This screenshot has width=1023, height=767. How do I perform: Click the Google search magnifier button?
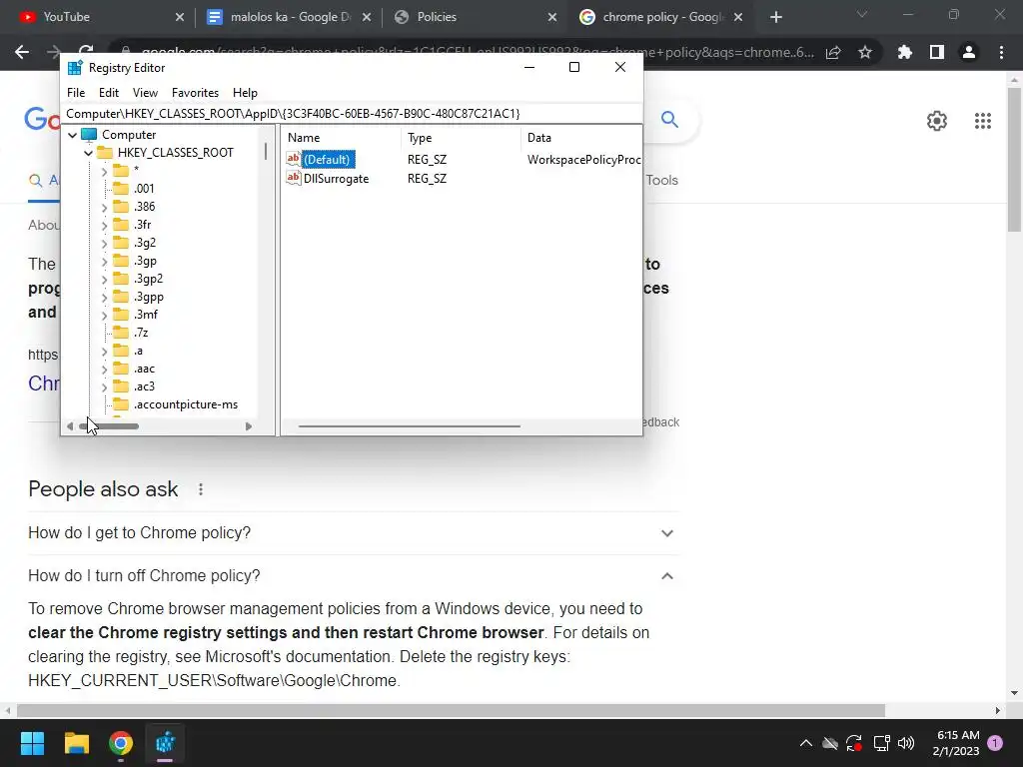pos(669,120)
